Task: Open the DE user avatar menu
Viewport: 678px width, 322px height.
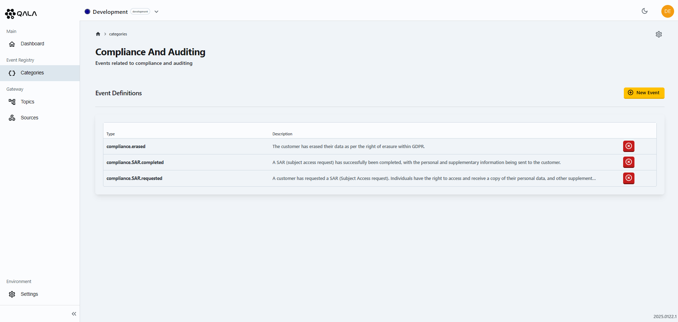Action: (667, 11)
